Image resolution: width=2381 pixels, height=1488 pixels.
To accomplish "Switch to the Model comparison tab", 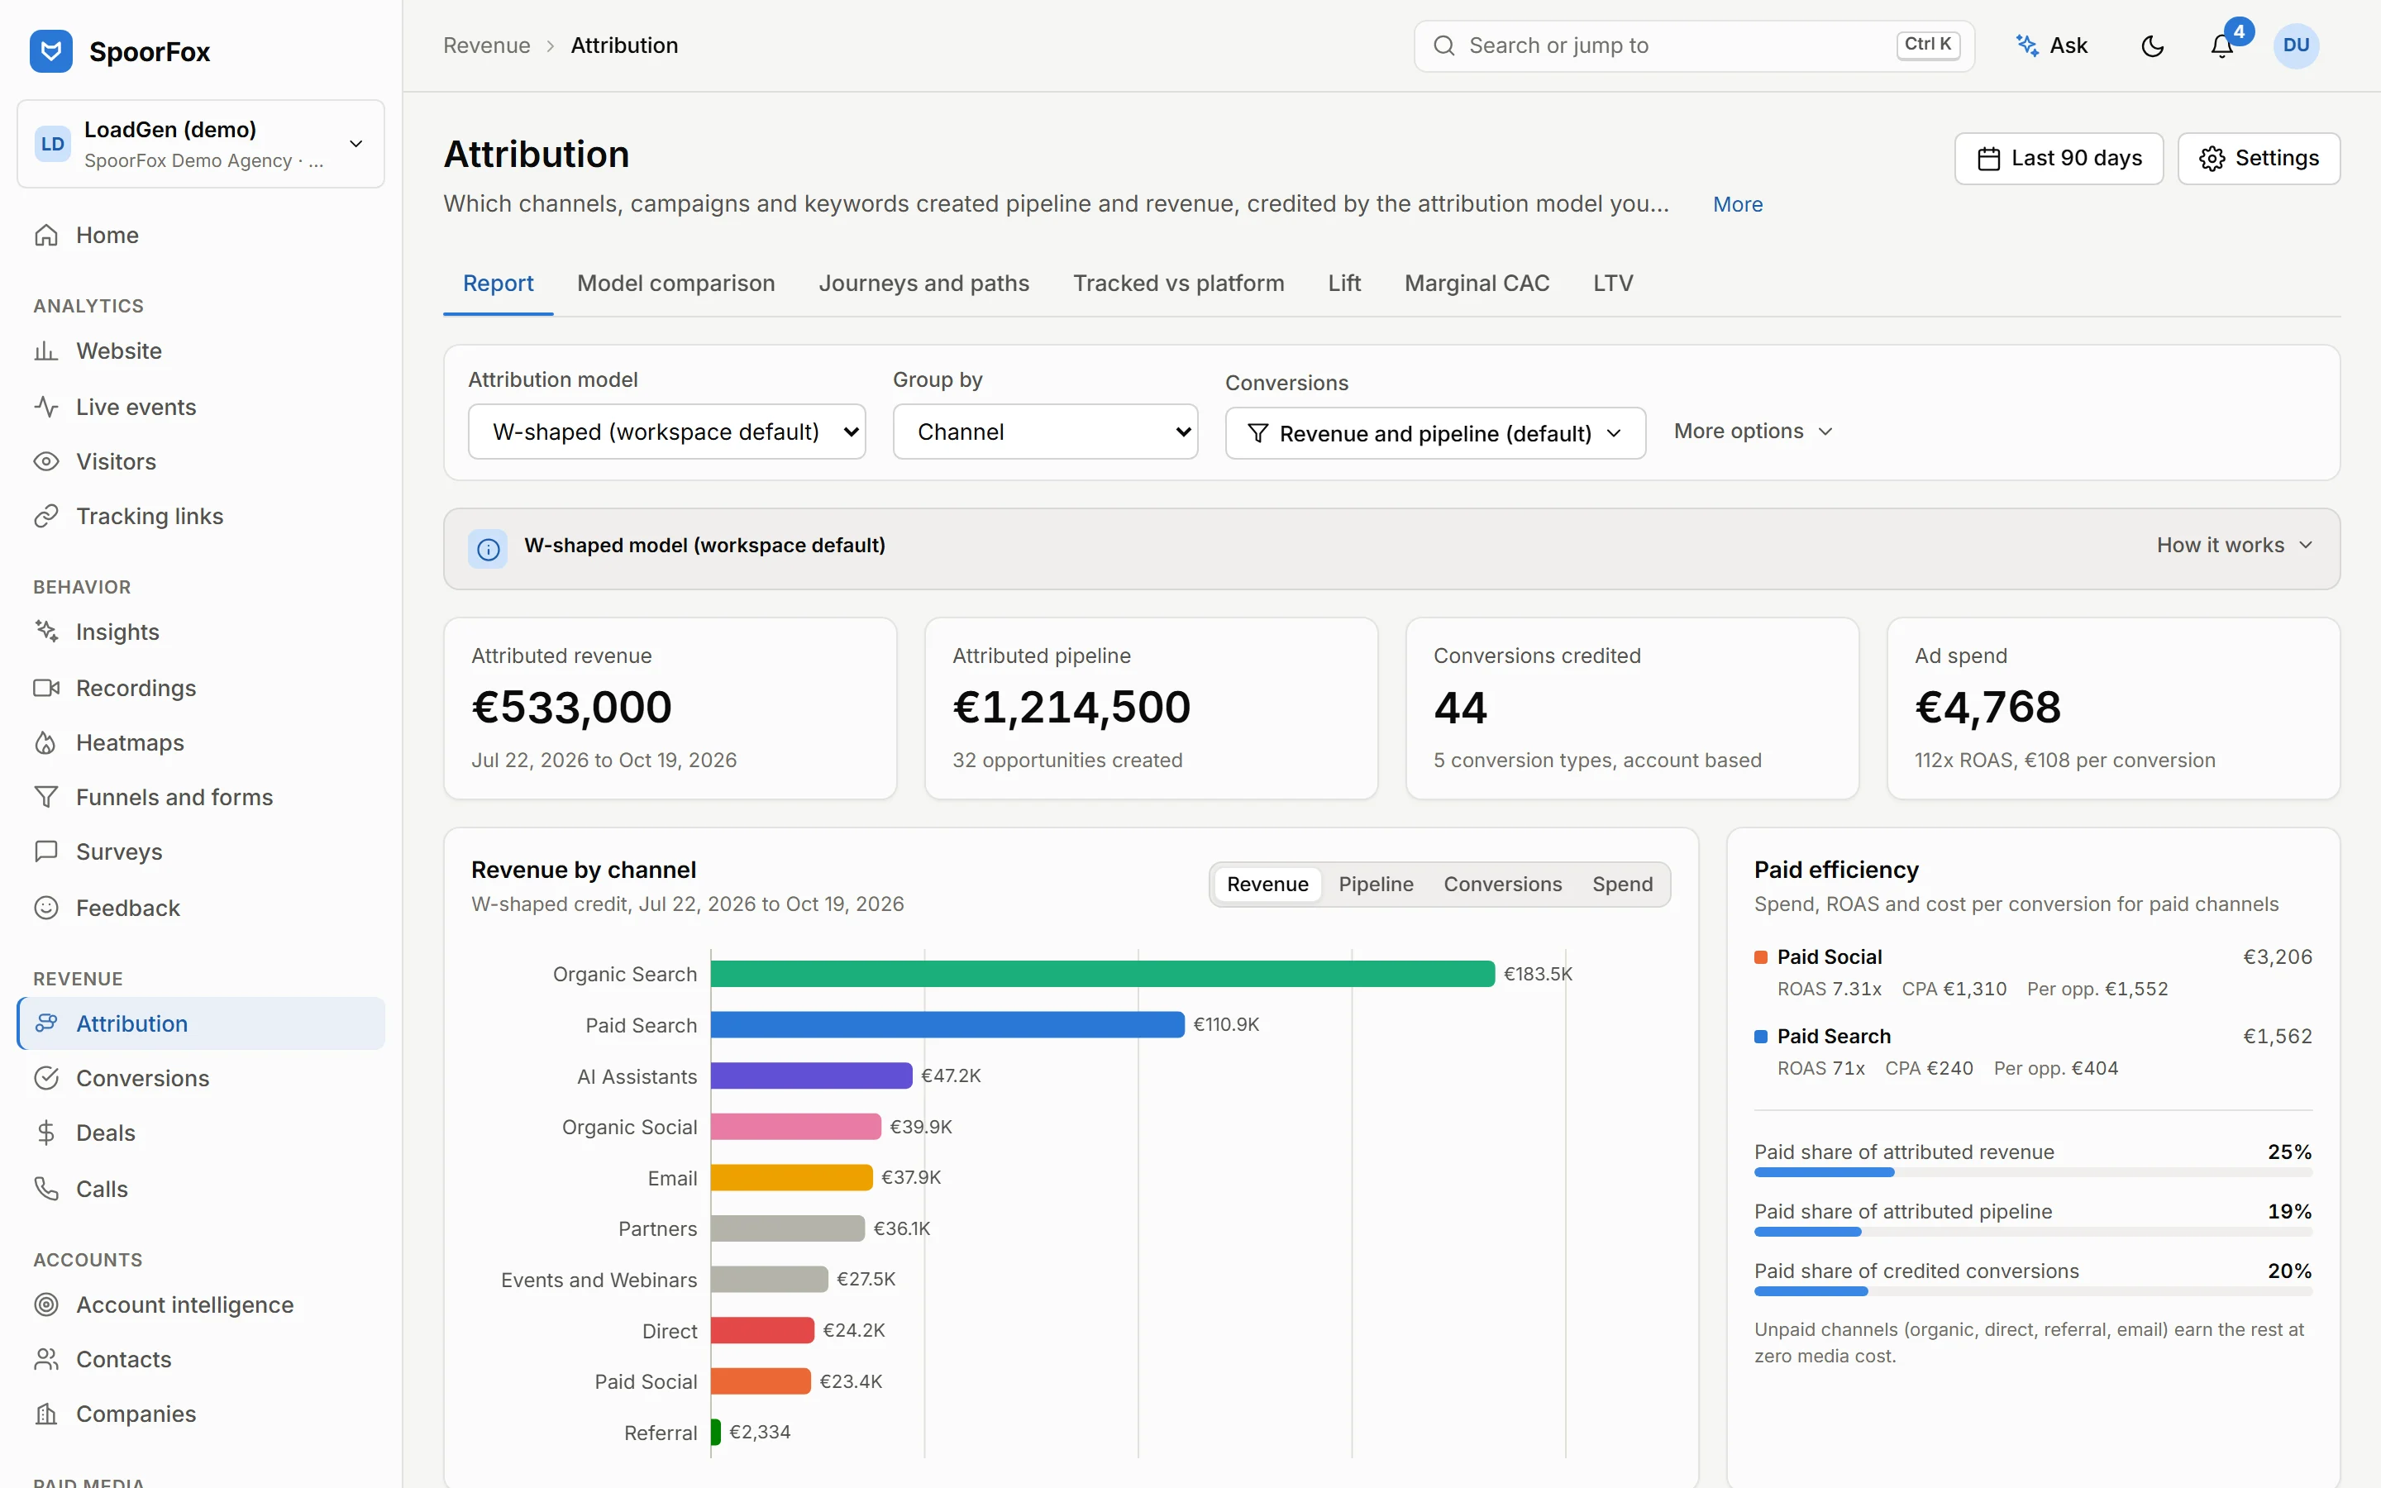I will pyautogui.click(x=676, y=284).
